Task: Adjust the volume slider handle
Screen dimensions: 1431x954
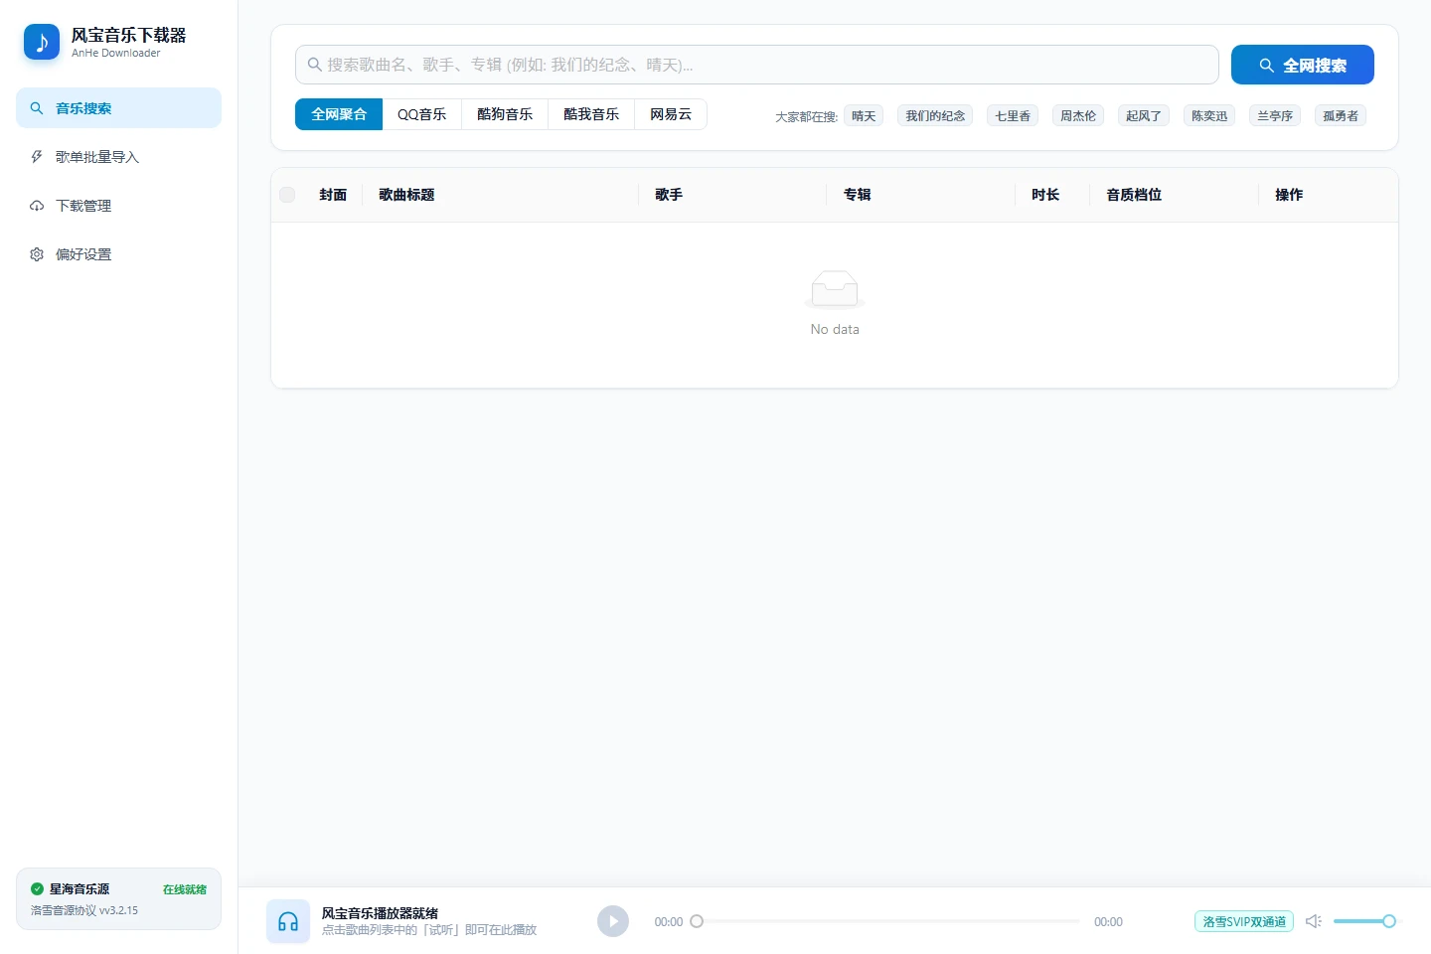Action: 1389,921
